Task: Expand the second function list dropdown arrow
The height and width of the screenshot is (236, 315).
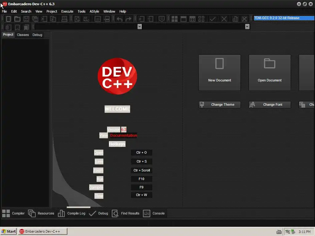Action: [x=247, y=26]
